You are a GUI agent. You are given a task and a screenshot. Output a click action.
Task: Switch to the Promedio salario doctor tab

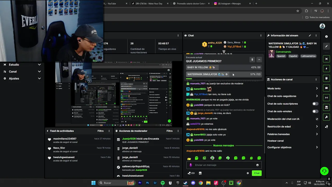coord(191,4)
